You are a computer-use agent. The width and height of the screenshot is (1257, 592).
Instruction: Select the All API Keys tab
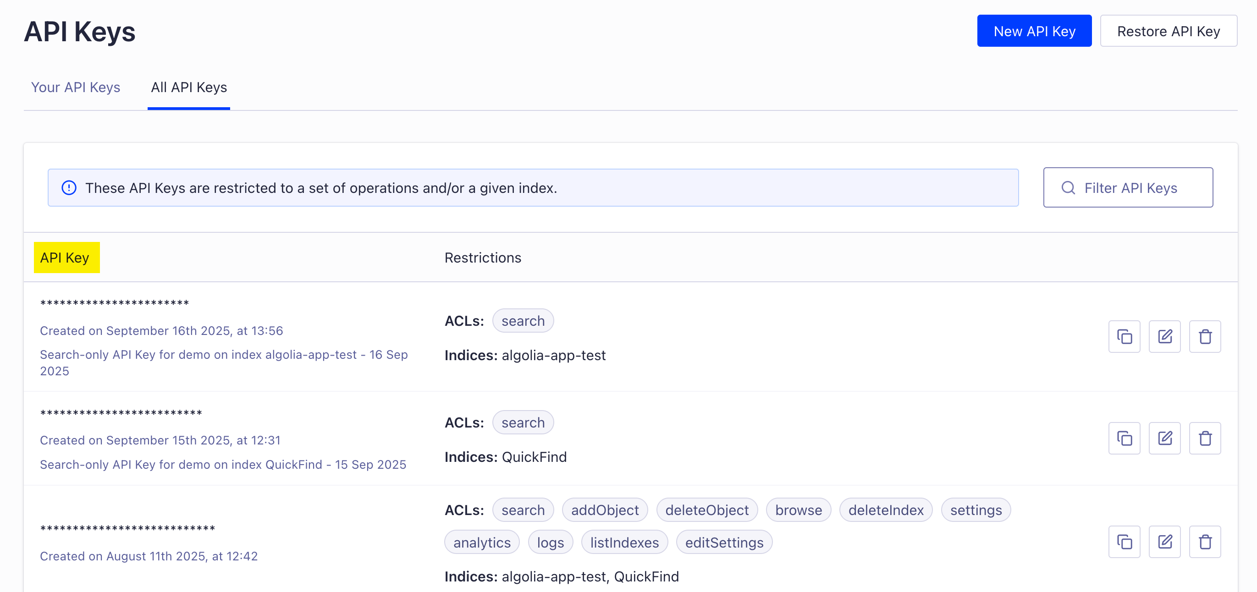point(189,88)
